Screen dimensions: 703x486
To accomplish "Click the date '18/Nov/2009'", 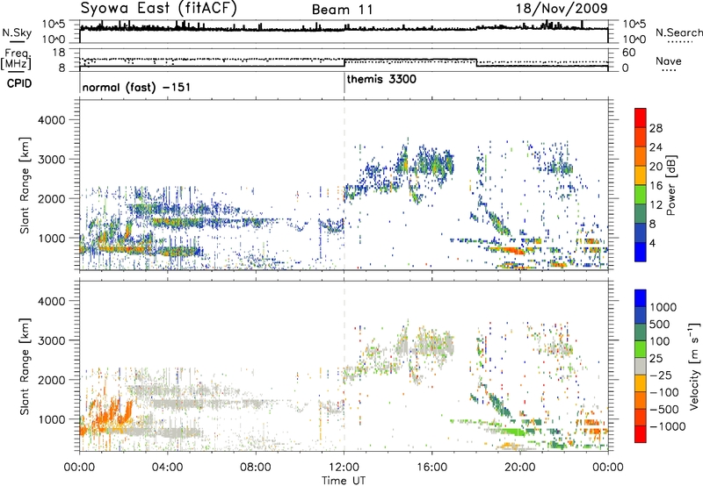I will pyautogui.click(x=562, y=8).
